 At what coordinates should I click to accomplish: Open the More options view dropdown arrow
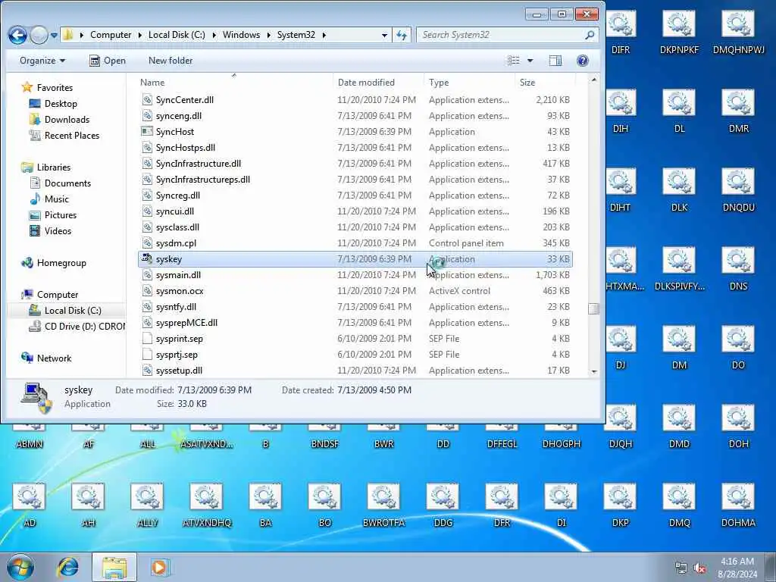point(530,61)
